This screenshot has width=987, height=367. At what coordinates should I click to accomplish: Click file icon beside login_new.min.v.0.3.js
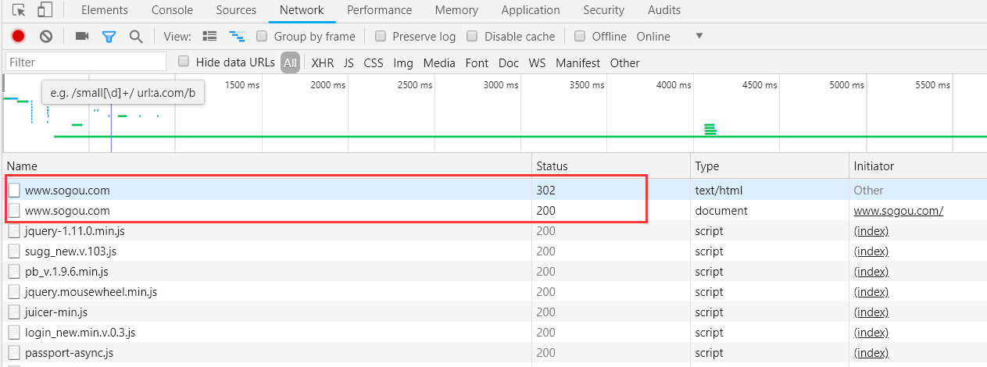(x=14, y=332)
